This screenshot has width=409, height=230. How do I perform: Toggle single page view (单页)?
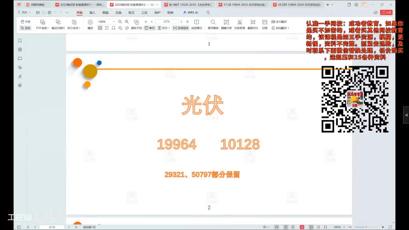point(150,28)
